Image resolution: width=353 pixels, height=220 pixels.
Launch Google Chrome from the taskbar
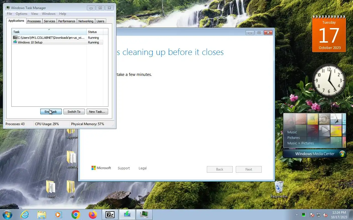[x=76, y=215]
